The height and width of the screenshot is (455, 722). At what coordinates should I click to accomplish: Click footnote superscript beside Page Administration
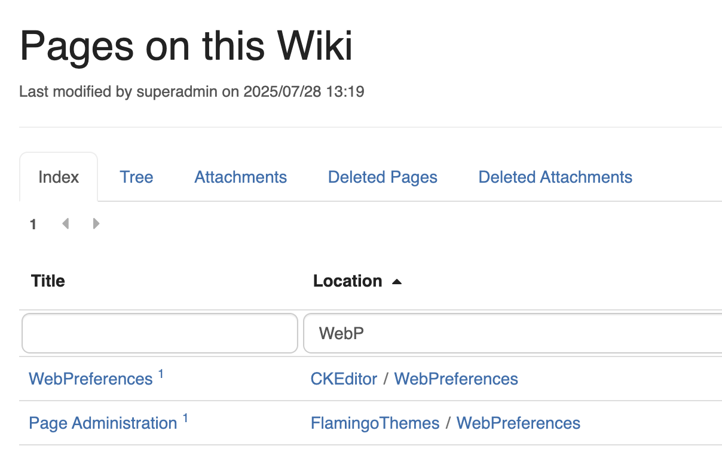click(x=185, y=419)
